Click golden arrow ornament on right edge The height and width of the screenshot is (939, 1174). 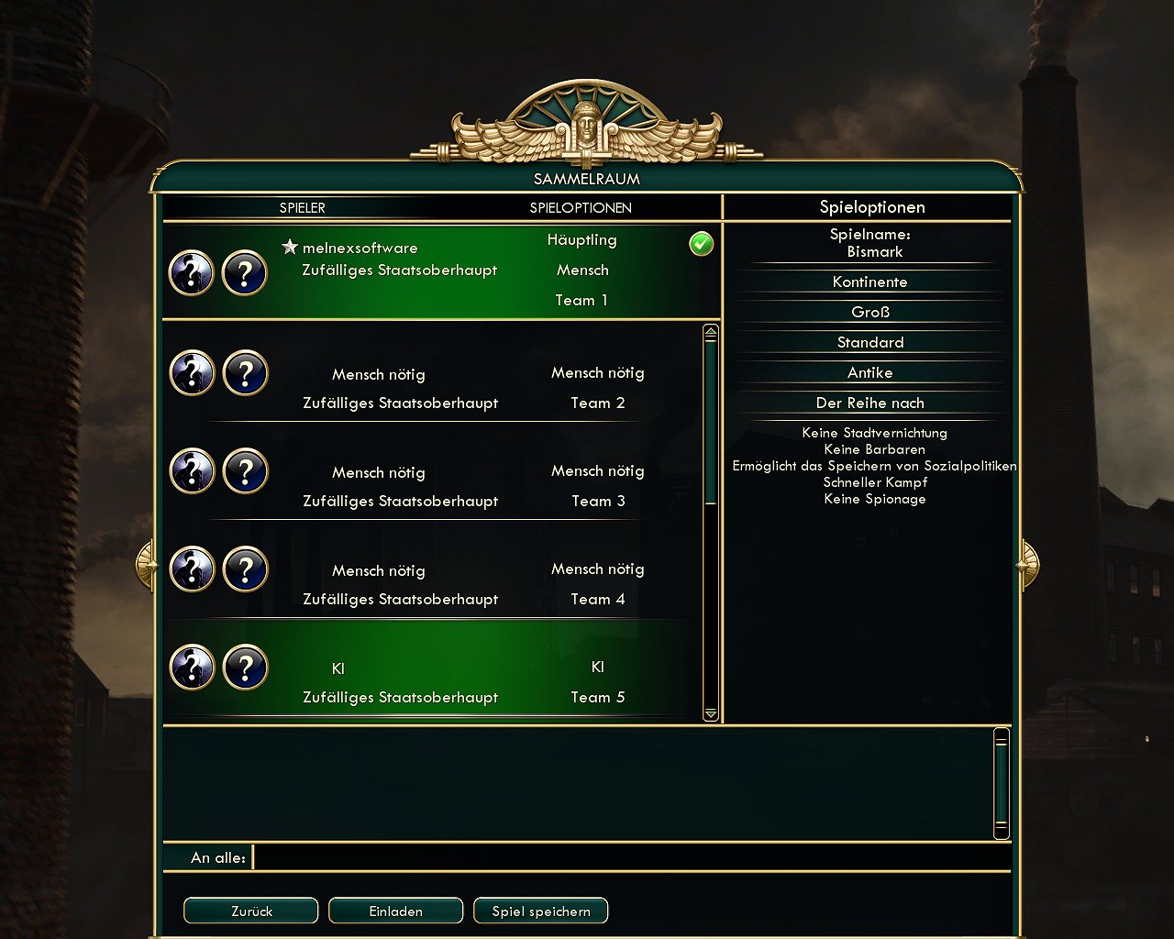(1028, 565)
